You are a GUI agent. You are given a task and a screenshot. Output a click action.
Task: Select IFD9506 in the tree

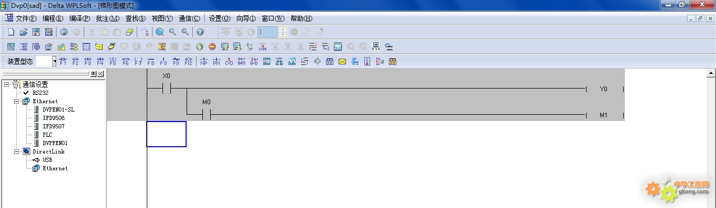click(x=53, y=118)
